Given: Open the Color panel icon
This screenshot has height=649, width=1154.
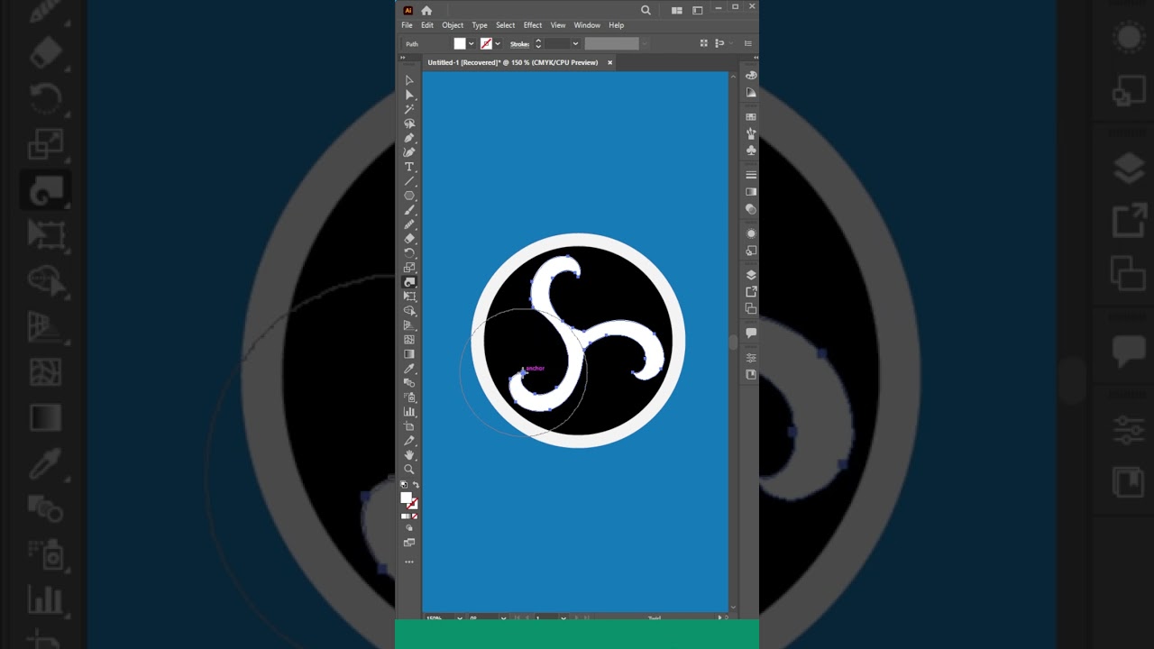Looking at the screenshot, I should [751, 75].
